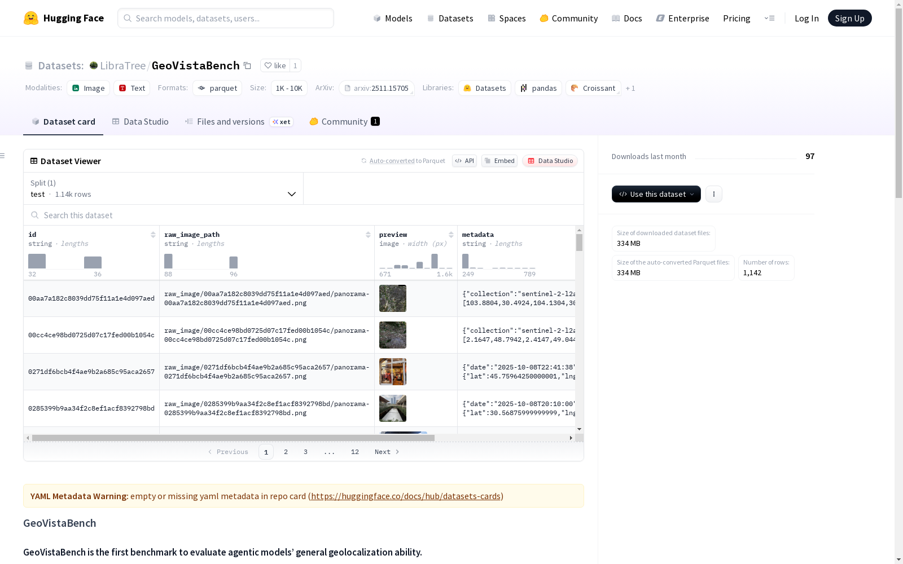Open Datasets in the top navigation
Viewport: 903px width, 564px height.
[x=450, y=18]
